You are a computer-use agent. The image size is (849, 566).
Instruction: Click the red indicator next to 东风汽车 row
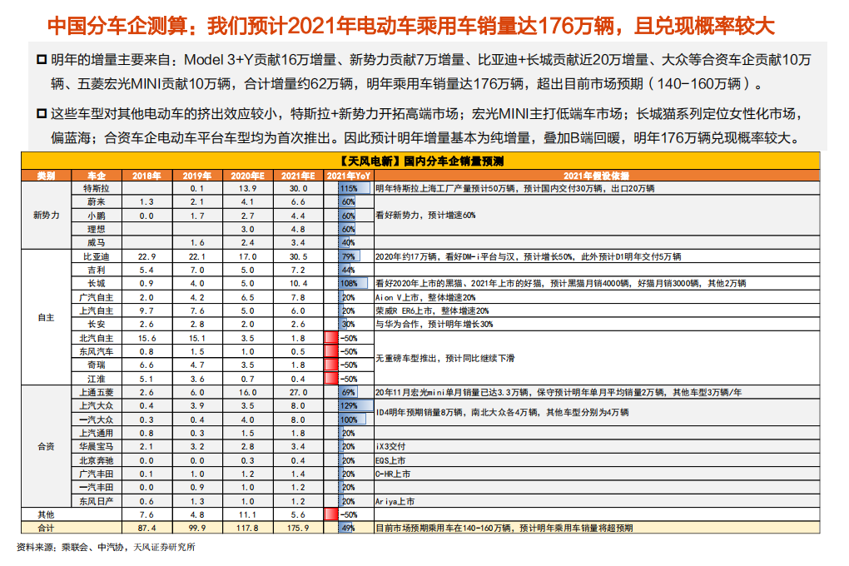pos(331,350)
